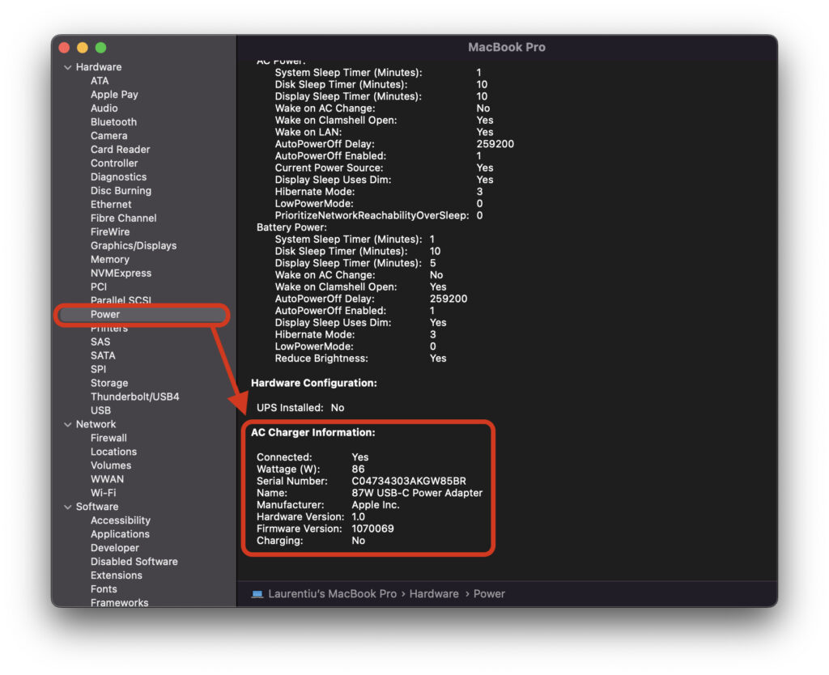Click Hardware in the bottom path bar

point(434,594)
